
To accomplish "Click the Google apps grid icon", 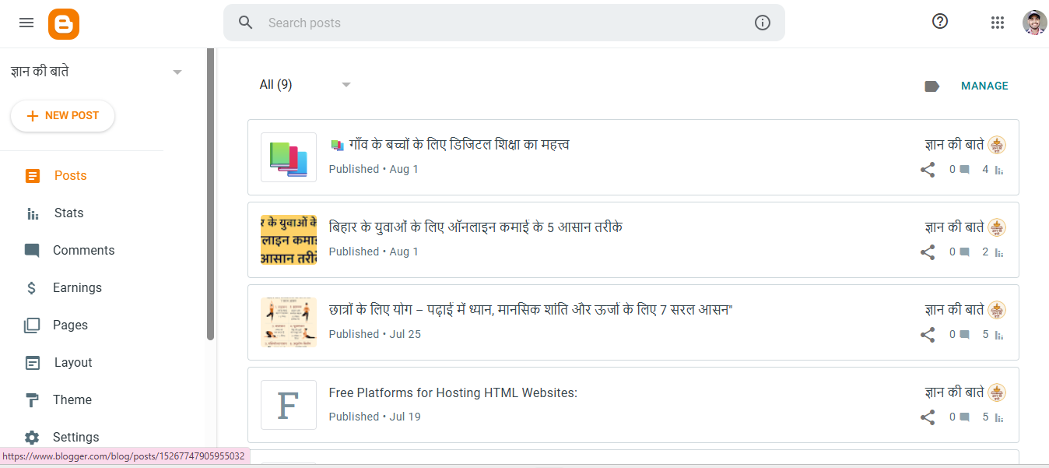I will [x=998, y=22].
